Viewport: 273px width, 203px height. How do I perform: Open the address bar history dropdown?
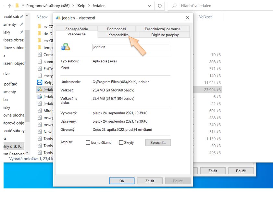pyautogui.click(x=149, y=6)
